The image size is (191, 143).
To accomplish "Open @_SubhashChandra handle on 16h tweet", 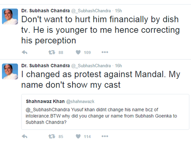I will (x=91, y=66).
